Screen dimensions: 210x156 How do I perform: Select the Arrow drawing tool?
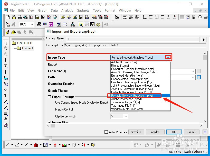(x=5, y=102)
